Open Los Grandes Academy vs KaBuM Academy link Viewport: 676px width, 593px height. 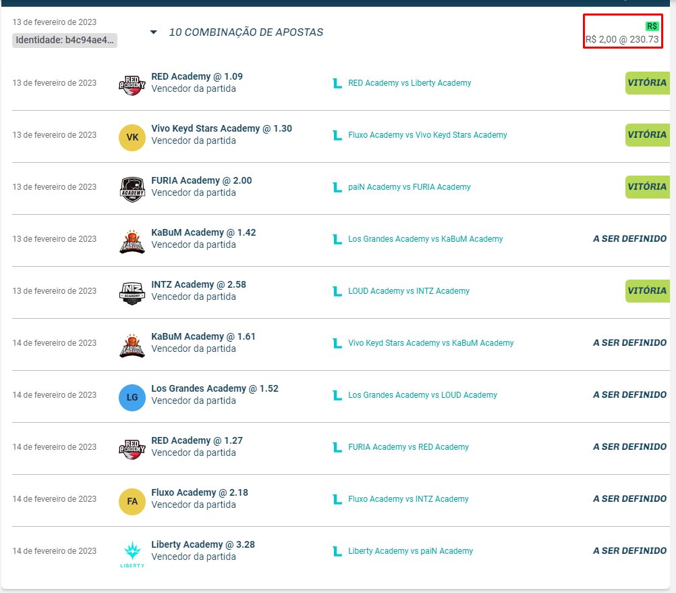click(x=426, y=239)
